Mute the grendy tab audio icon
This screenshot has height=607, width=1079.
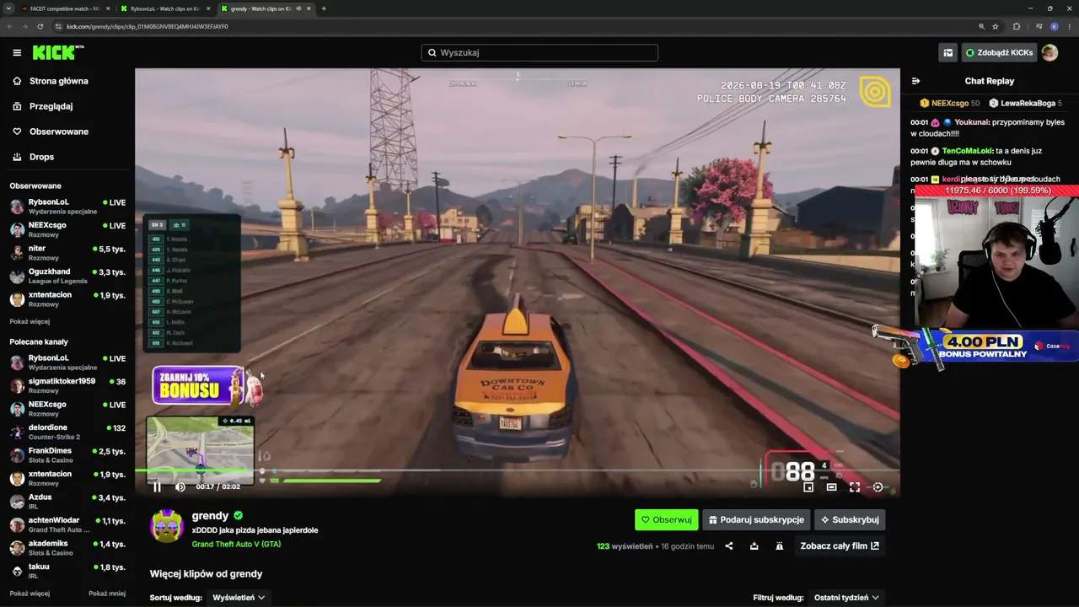pos(298,8)
